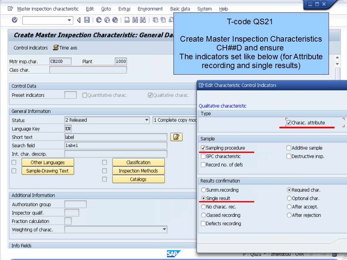
Task: Enable Defects recording
Action: coord(203,223)
